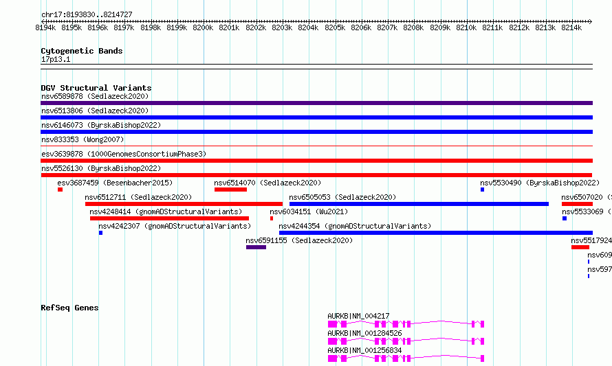Select the nsv6591155 purple variant bar

click(256, 247)
